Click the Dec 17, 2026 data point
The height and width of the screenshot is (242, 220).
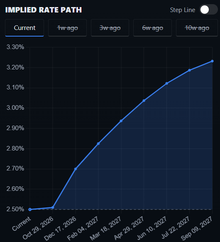76,169
